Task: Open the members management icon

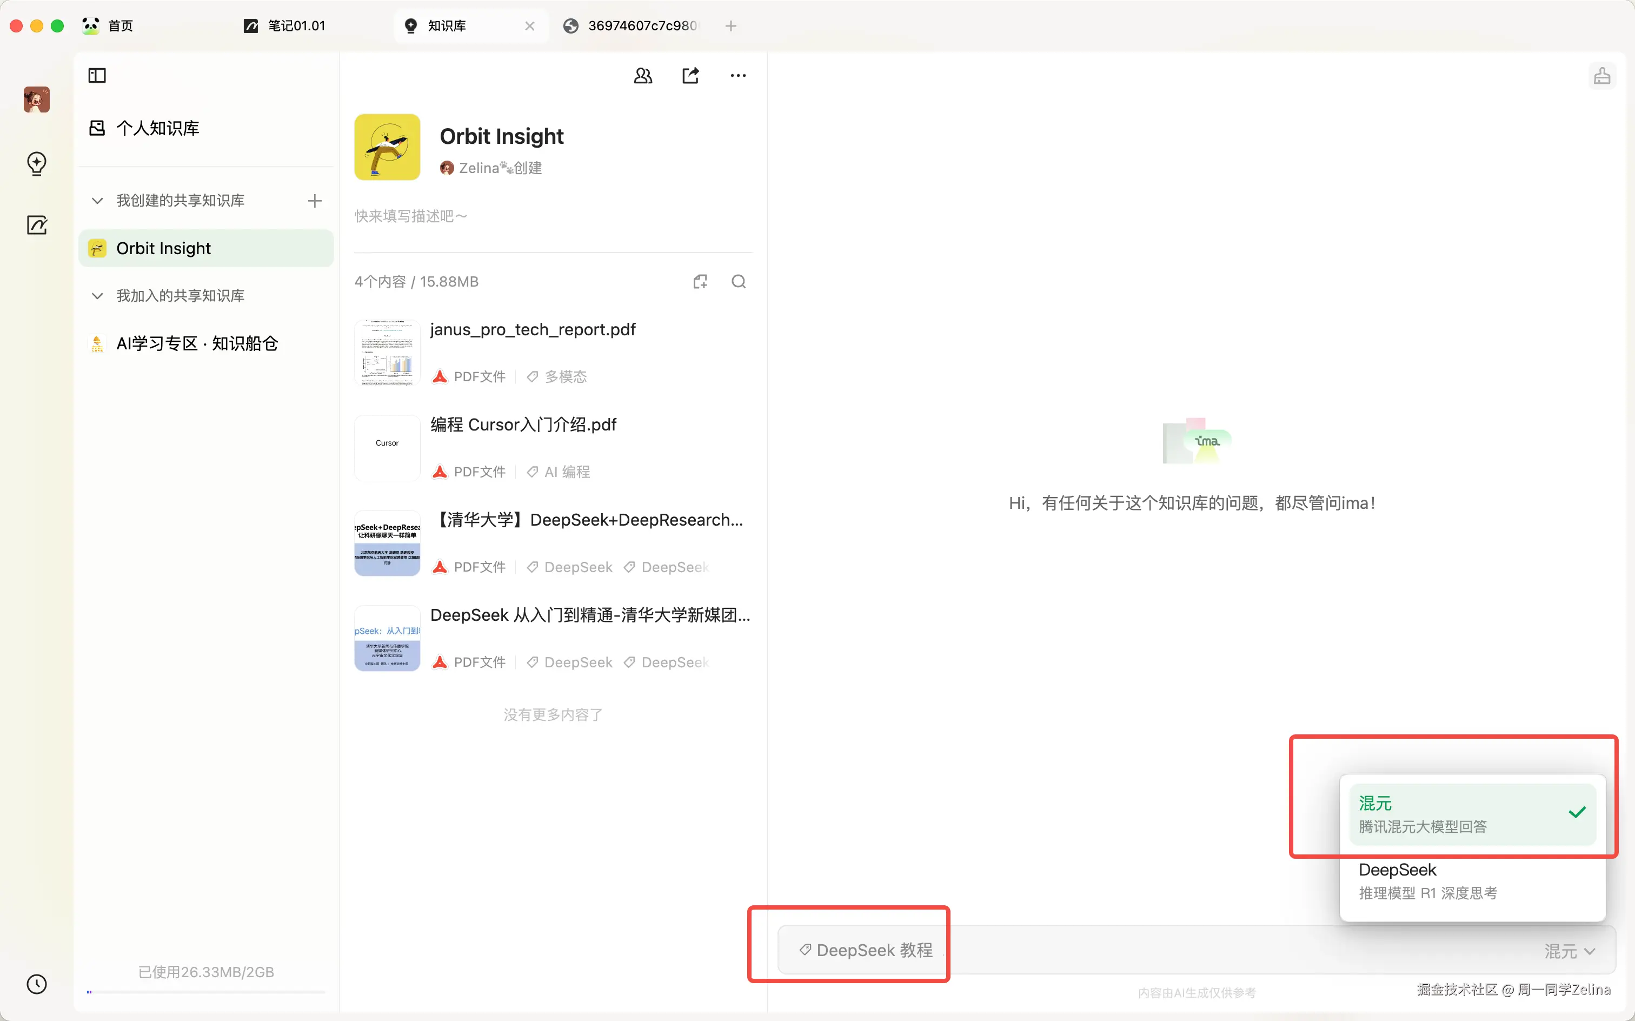Action: pos(642,75)
